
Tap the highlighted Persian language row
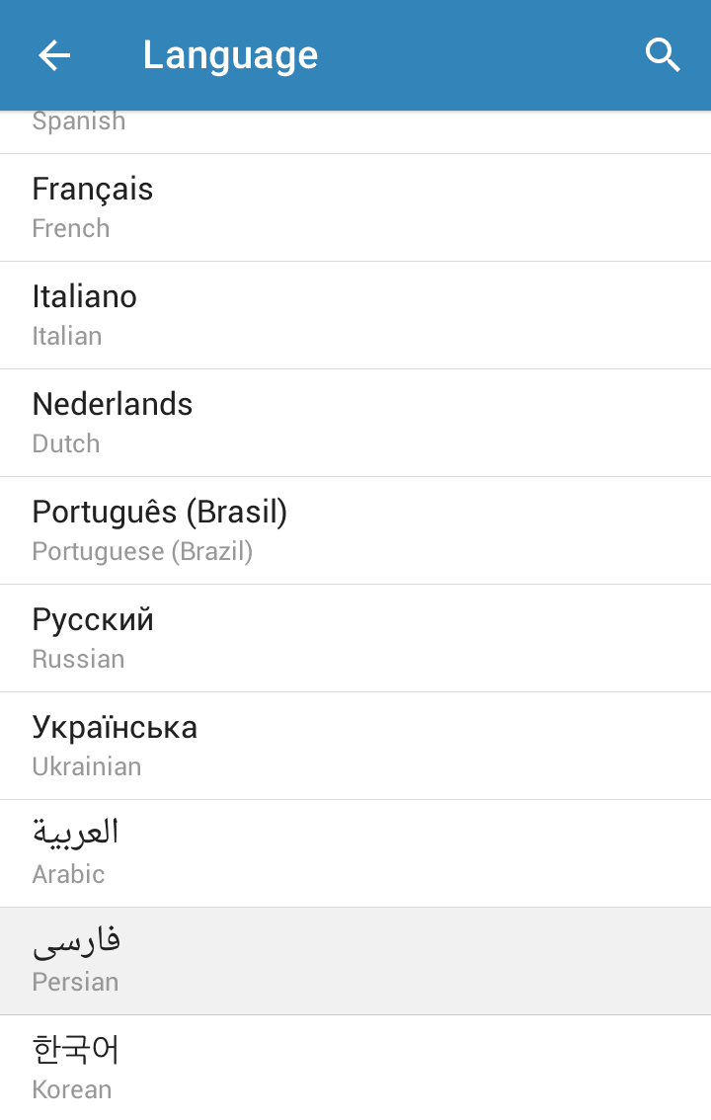355,960
